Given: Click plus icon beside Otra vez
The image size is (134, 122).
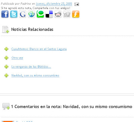Looking at the screenshot, I should [6, 58].
